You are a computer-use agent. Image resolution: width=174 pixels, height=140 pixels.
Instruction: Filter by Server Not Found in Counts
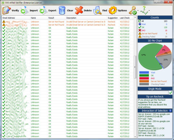150,34
